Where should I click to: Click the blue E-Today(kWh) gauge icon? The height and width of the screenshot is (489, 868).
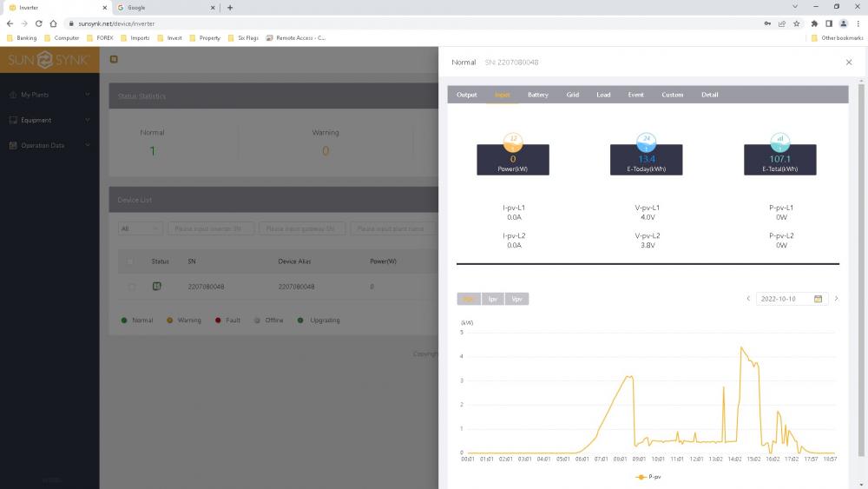tap(646, 142)
